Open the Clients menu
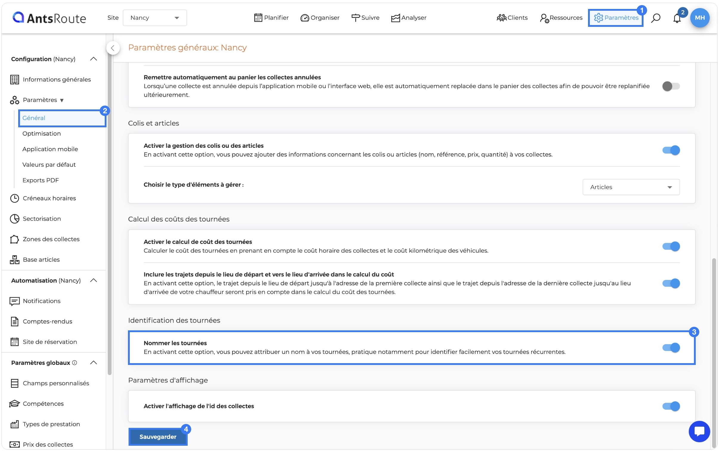This screenshot has height=452, width=719. (512, 18)
